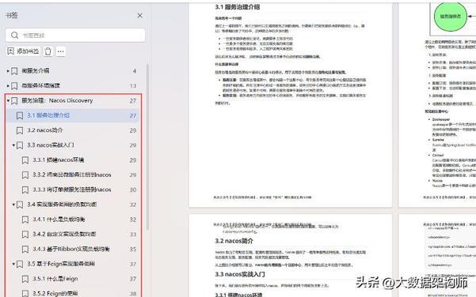
Task: Collapse the 3.3 nacos实战入门 arrow
Action: 13,145
